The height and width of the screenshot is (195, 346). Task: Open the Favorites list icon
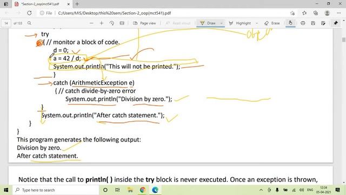[x=304, y=13]
